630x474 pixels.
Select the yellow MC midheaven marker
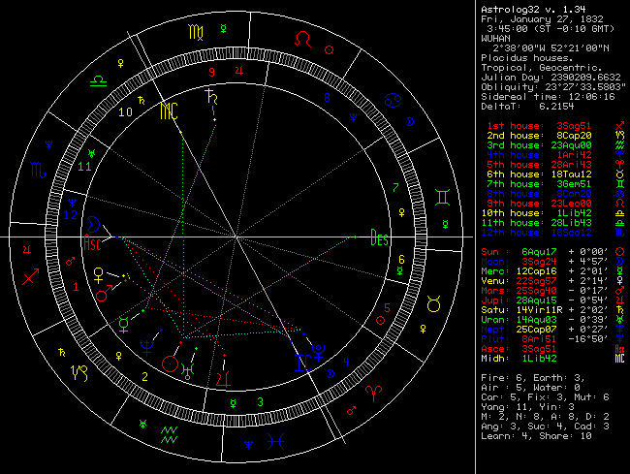tap(170, 110)
